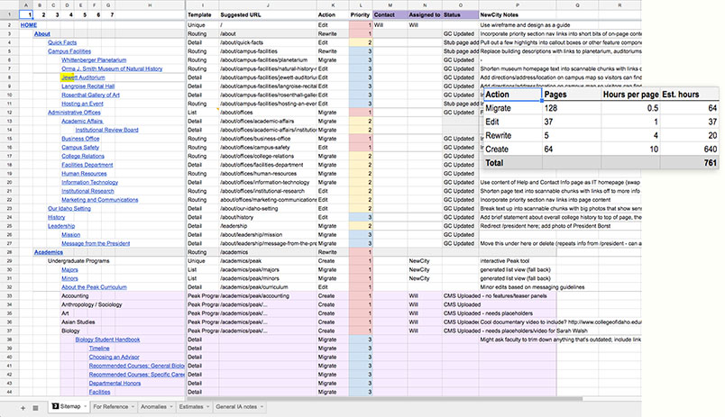Viewport: 725px width, 417px height.
Task: Switch to the Estimates sheet tab
Action: point(191,407)
